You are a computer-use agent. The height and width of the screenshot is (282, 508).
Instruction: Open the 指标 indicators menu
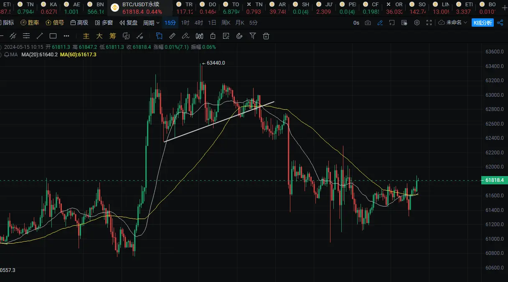8,23
